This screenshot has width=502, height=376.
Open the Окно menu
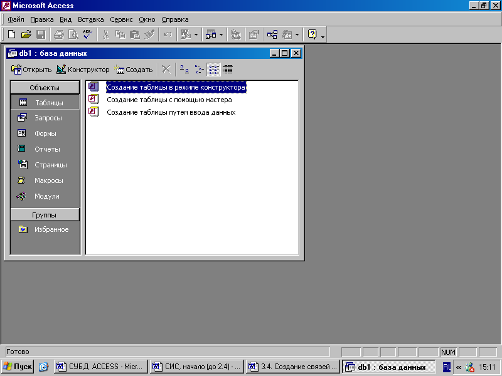coord(147,19)
